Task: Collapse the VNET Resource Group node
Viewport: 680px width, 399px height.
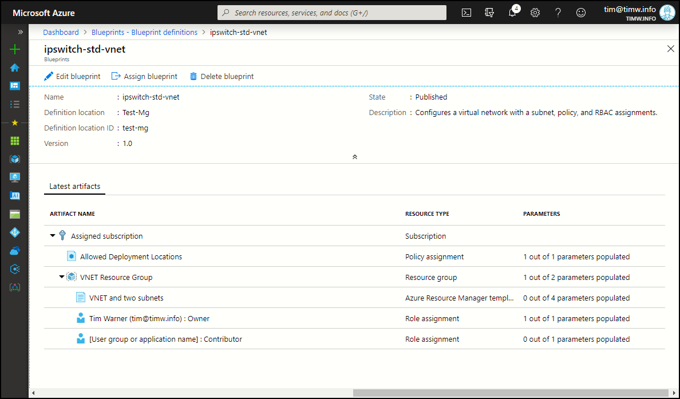Action: pyautogui.click(x=62, y=277)
